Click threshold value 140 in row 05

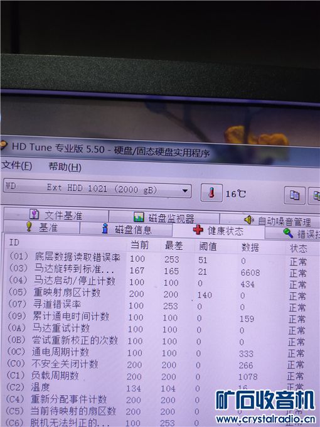pos(205,295)
